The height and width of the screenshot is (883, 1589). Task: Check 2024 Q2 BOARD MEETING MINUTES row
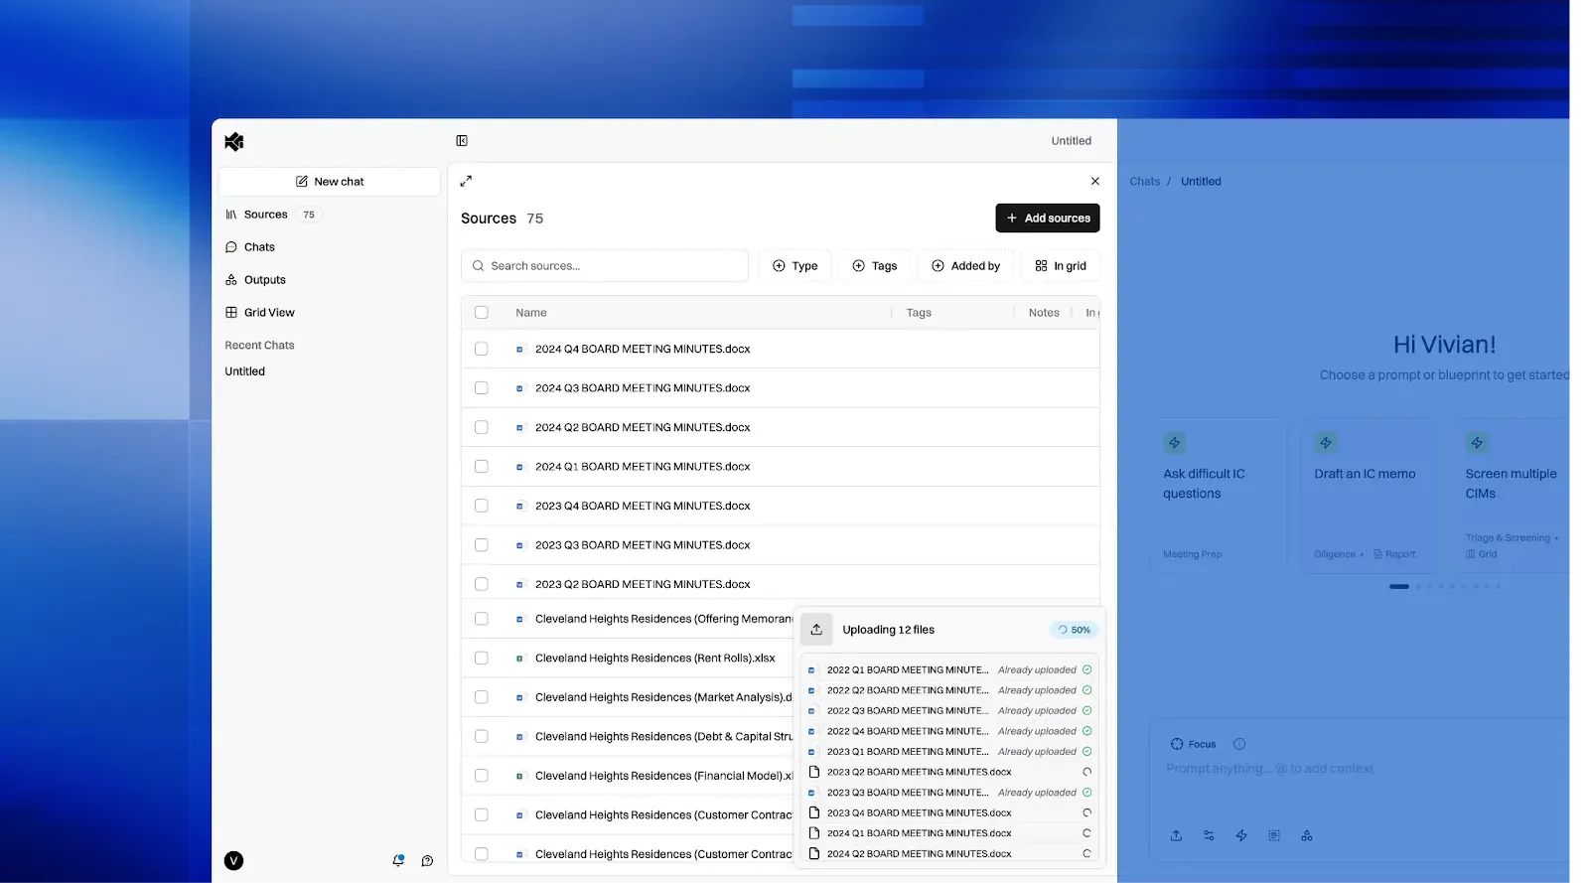tap(482, 428)
